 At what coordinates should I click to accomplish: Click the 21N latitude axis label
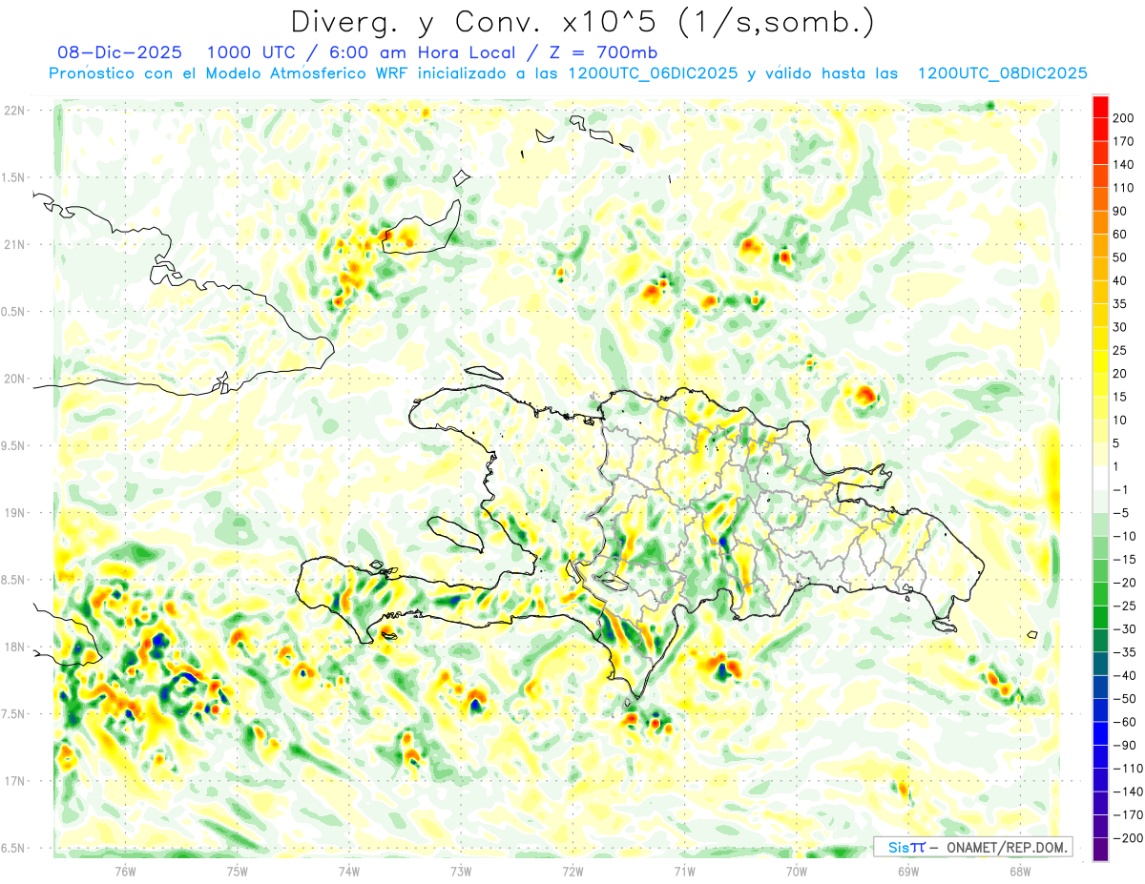[x=15, y=244]
